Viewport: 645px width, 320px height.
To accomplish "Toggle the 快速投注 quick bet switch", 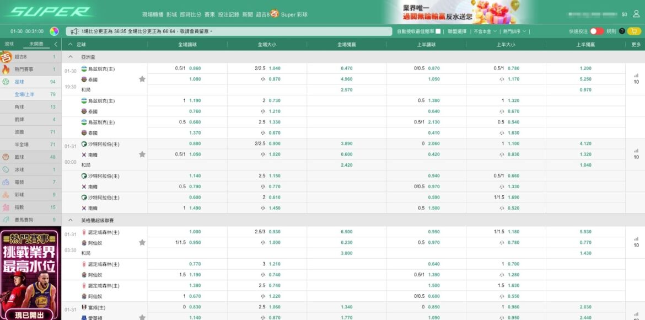I will (x=596, y=31).
